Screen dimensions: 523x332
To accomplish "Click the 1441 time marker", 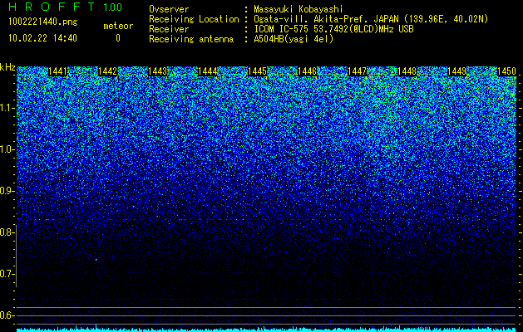I will pyautogui.click(x=57, y=71).
